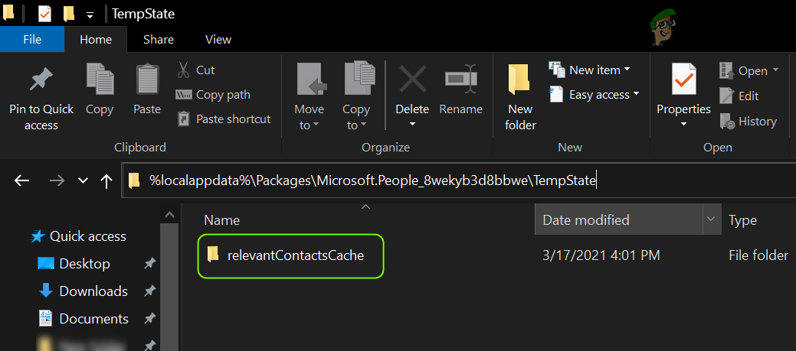Click the Pin to Quick access icon
The image size is (796, 351).
(41, 80)
